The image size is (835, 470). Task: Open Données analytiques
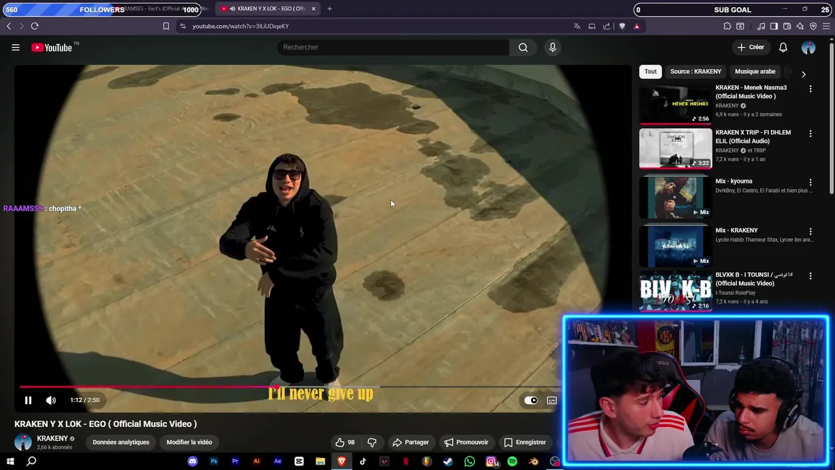[x=121, y=442]
